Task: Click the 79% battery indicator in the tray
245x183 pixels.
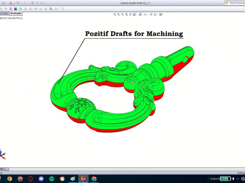Action: click(225, 178)
